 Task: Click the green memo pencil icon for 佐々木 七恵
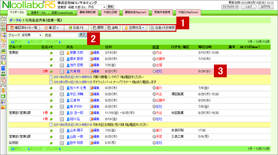(x=51, y=88)
